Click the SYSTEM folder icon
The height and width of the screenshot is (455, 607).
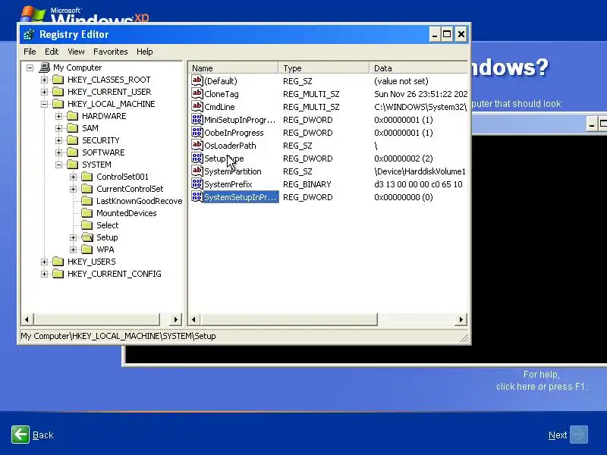point(72,165)
